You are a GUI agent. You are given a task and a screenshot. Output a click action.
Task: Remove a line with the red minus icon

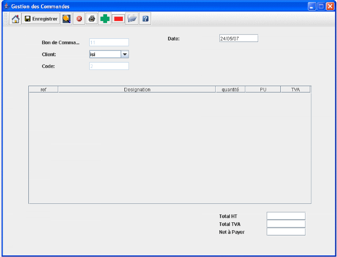[x=119, y=19]
